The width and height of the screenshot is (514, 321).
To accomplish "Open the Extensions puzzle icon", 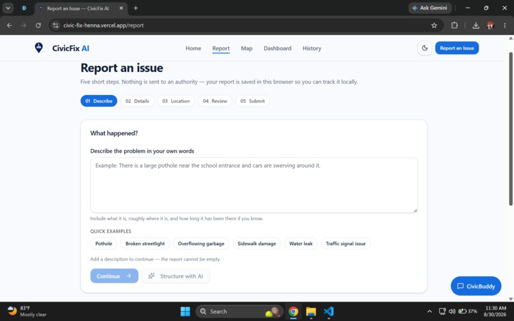I will (454, 25).
